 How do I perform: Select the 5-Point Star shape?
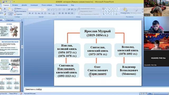116,14
